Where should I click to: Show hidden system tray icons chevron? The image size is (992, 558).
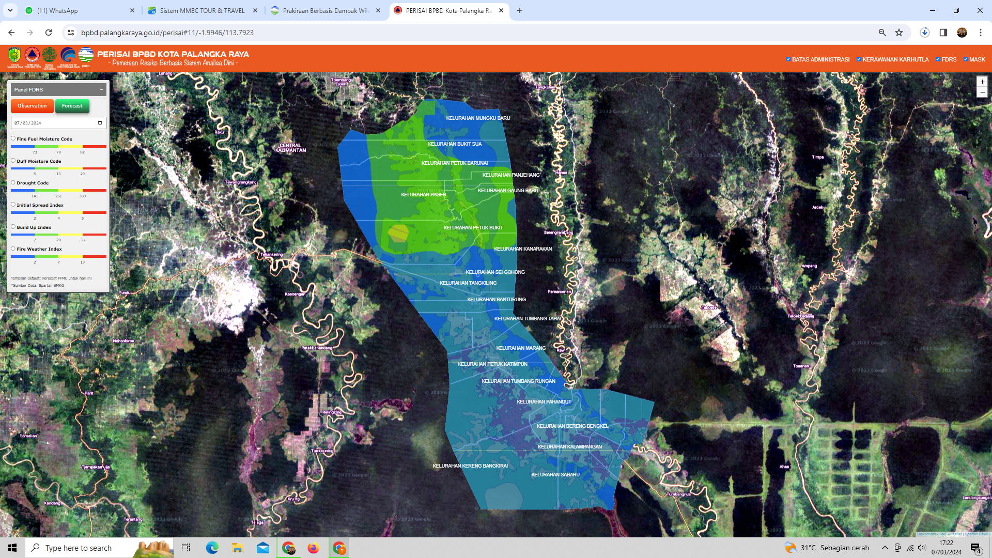[885, 548]
